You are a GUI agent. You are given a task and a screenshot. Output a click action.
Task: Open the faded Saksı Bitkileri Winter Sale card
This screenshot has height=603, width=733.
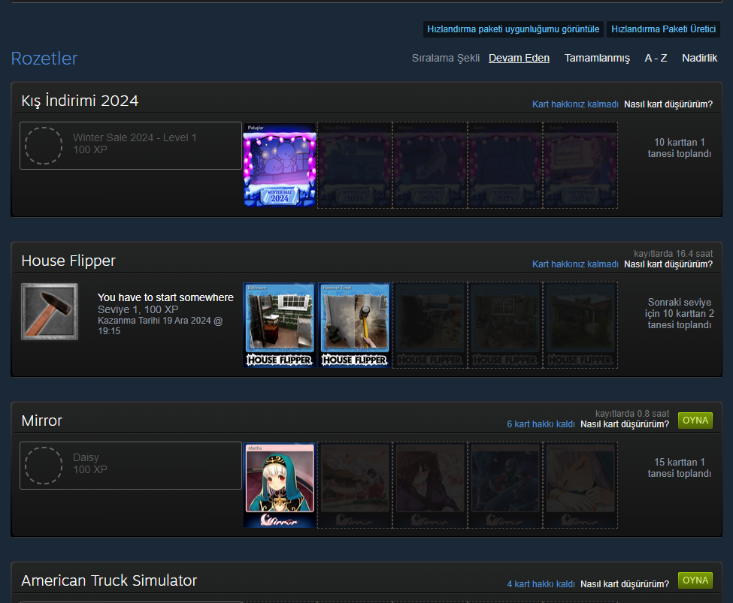pos(355,165)
